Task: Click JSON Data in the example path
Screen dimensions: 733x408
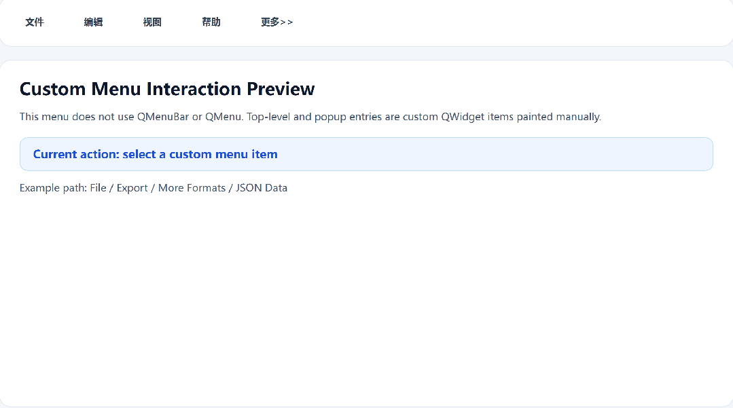Action: [x=262, y=188]
